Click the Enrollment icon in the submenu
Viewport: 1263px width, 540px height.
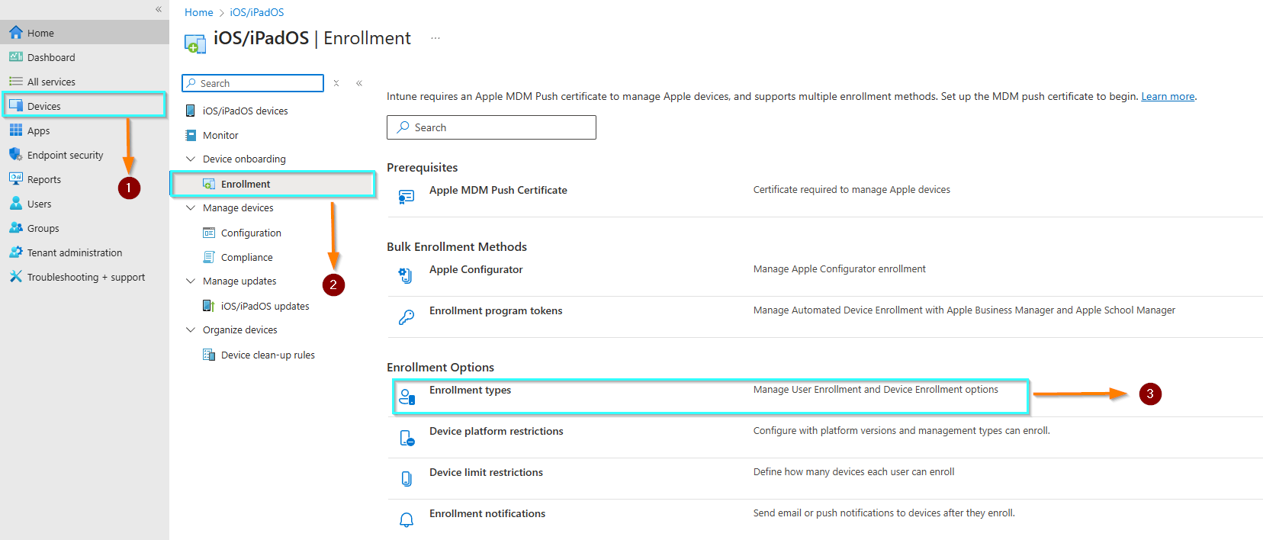tap(209, 184)
